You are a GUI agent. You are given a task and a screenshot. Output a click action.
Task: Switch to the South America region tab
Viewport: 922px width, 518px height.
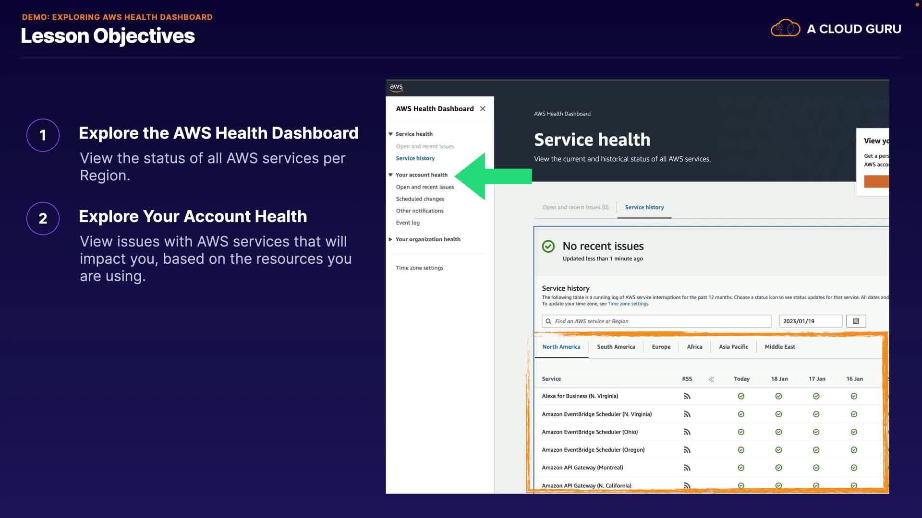tap(616, 347)
